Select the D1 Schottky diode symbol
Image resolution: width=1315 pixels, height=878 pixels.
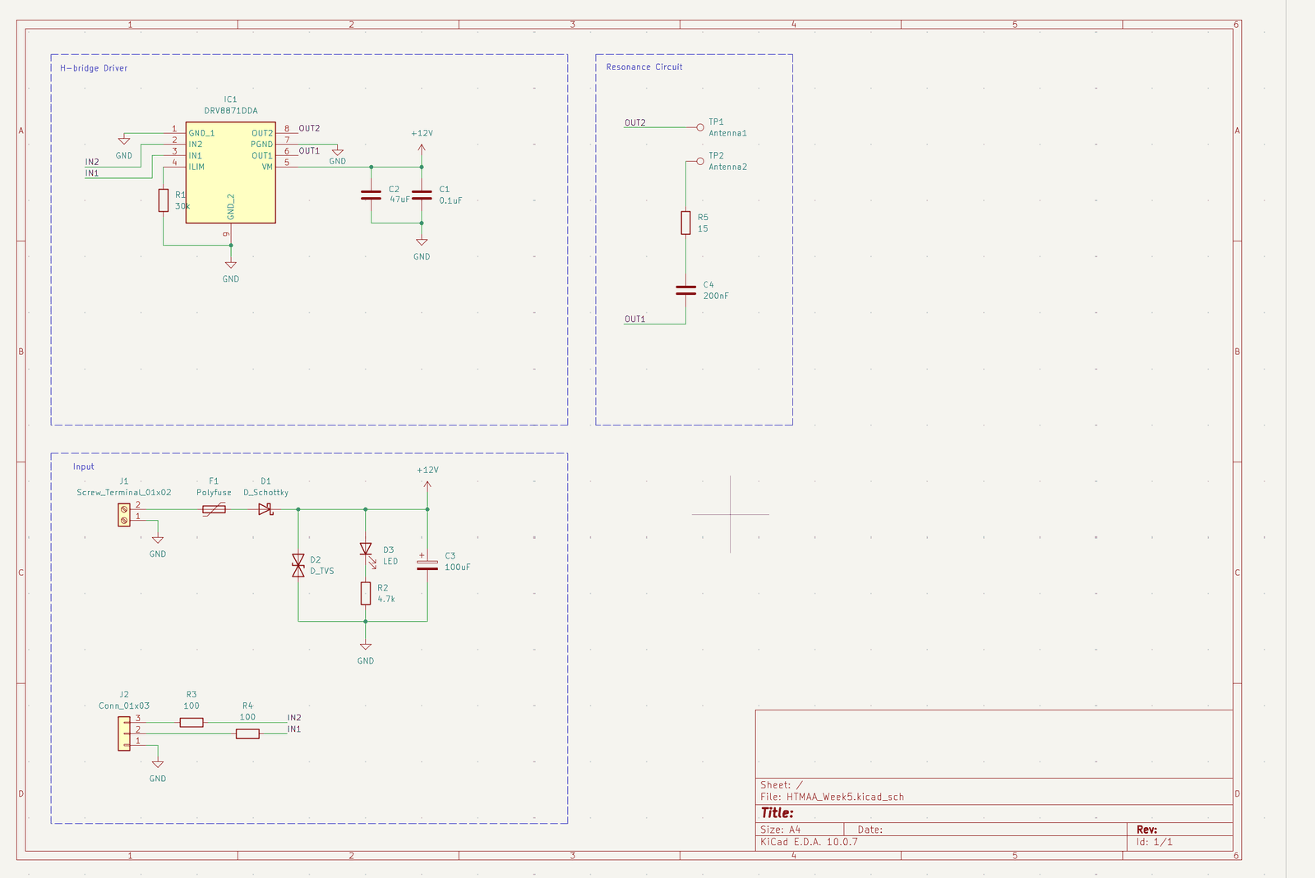pos(265,509)
